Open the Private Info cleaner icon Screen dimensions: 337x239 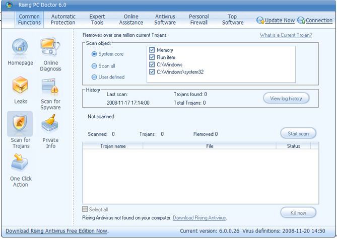(x=50, y=124)
